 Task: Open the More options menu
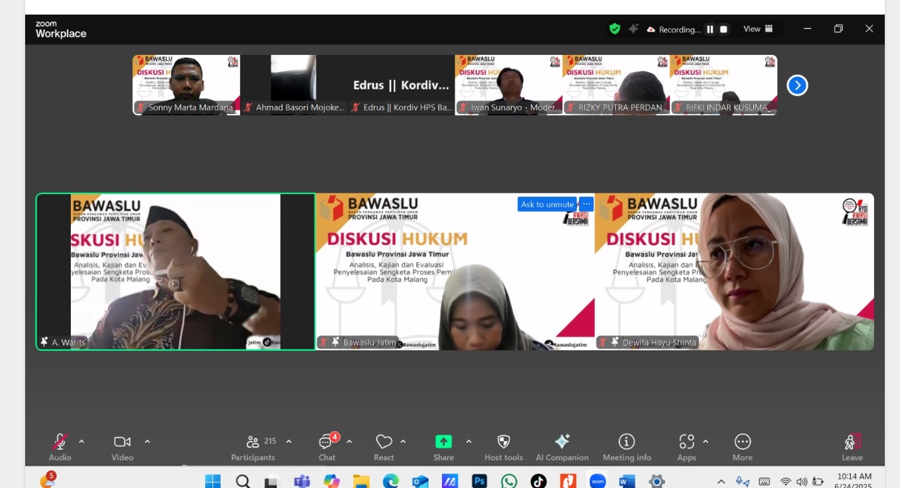(x=742, y=447)
